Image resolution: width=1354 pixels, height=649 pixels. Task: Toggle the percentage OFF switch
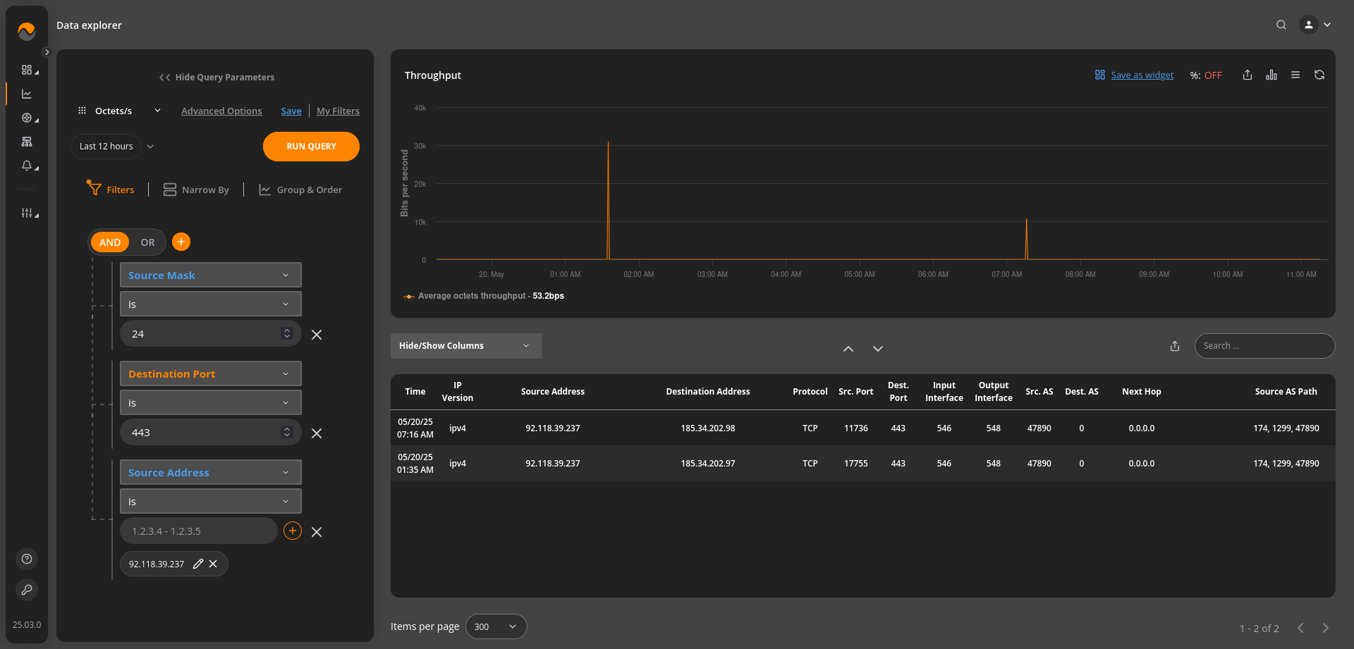coord(1206,75)
